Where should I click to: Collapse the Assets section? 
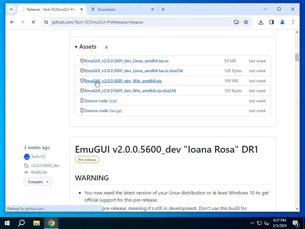click(85, 47)
